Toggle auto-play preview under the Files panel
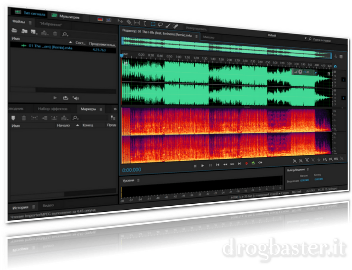The image size is (352, 270). 76,99
